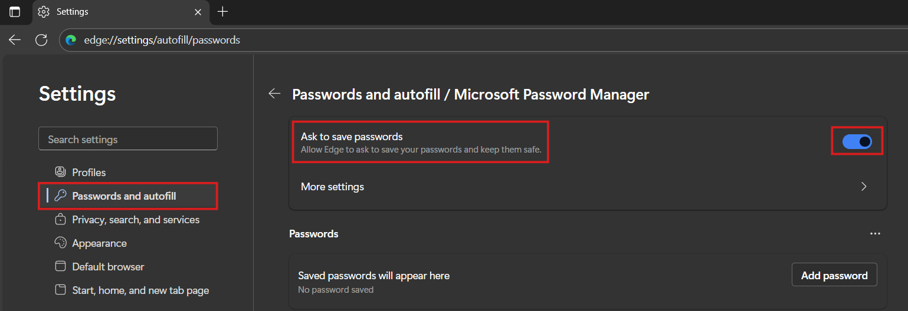Screen dimensions: 908x311
Task: Toggle the Ask to save passwords switch
Action: [x=857, y=141]
